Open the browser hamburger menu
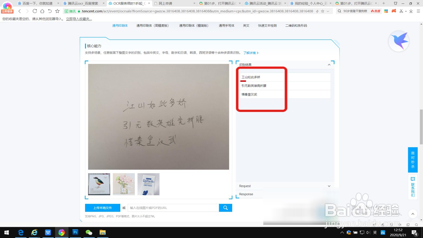The height and width of the screenshot is (238, 423). tap(418, 11)
